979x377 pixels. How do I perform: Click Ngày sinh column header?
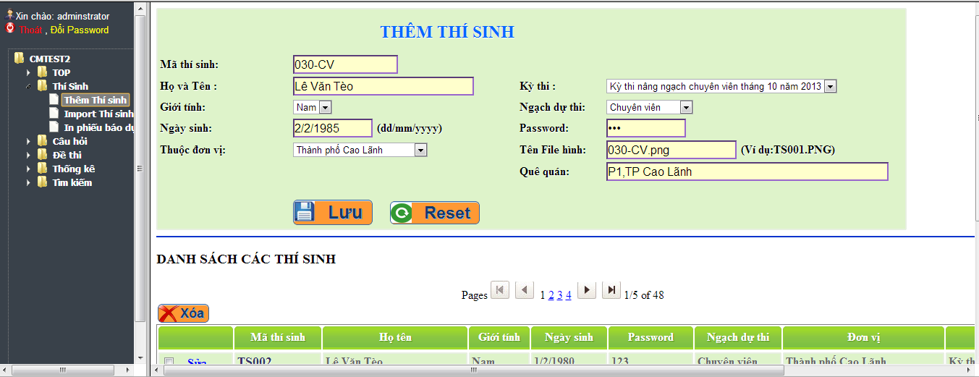(x=569, y=337)
